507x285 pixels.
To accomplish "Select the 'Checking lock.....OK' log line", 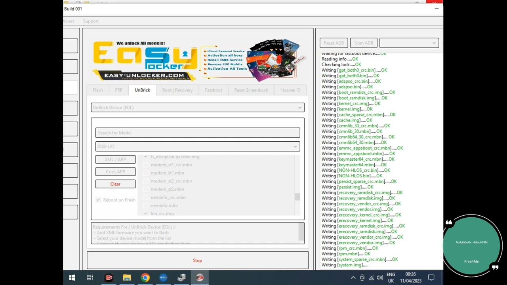I will click(x=341, y=65).
